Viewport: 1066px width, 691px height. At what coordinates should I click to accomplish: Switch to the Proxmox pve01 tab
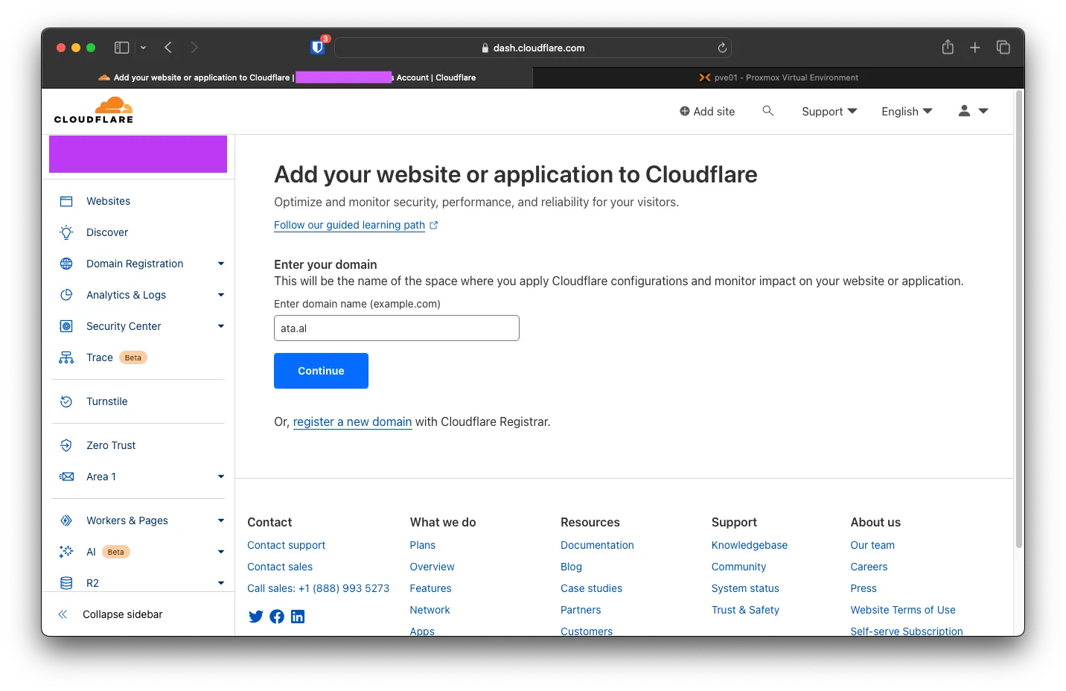pyautogui.click(x=779, y=77)
